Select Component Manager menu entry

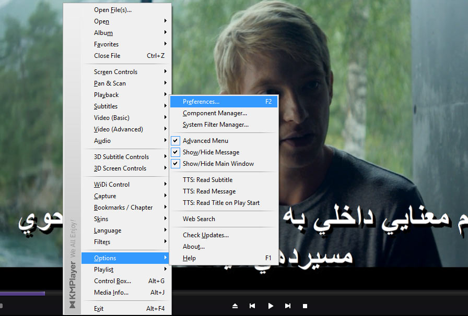point(215,113)
